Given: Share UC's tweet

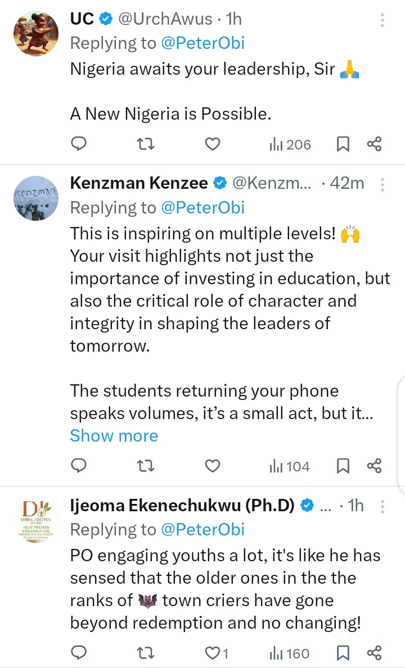Looking at the screenshot, I should point(375,144).
